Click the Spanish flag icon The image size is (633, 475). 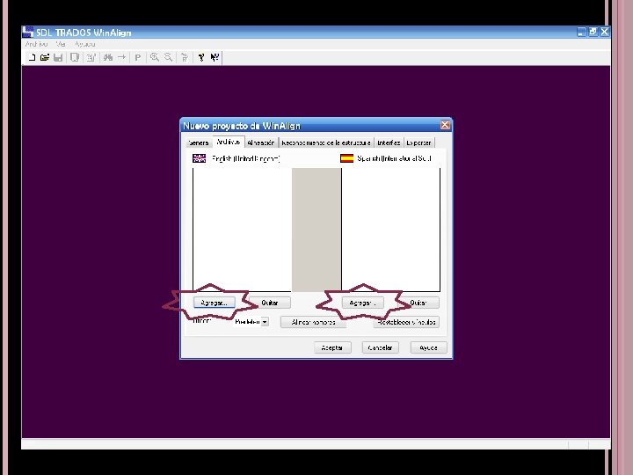point(346,158)
